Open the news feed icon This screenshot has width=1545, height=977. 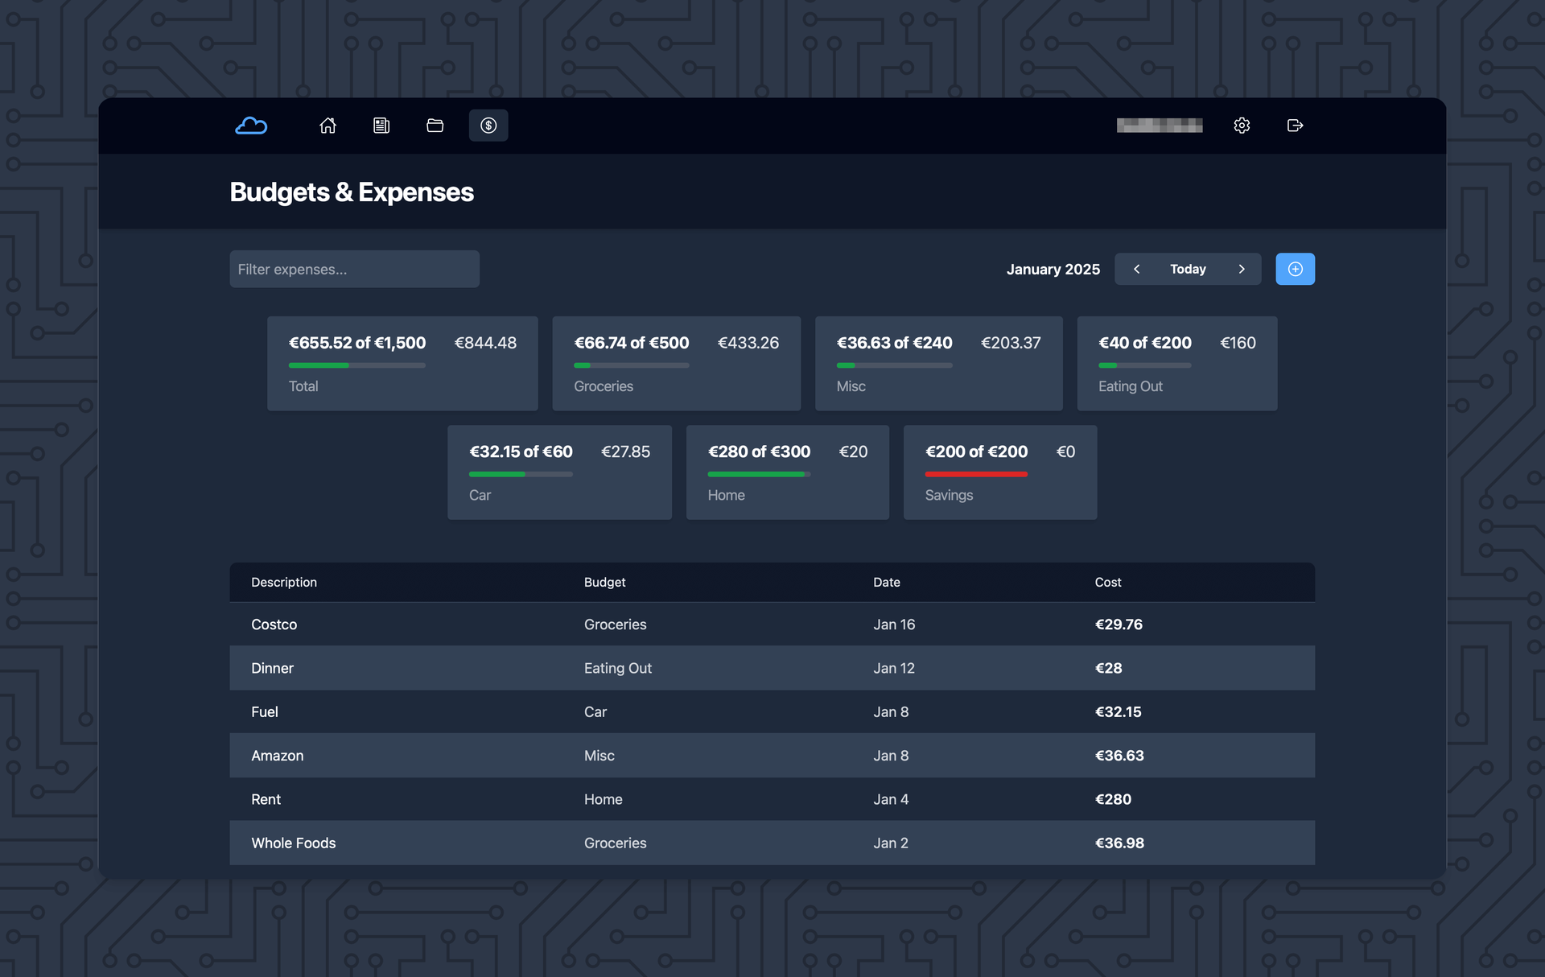tap(381, 126)
